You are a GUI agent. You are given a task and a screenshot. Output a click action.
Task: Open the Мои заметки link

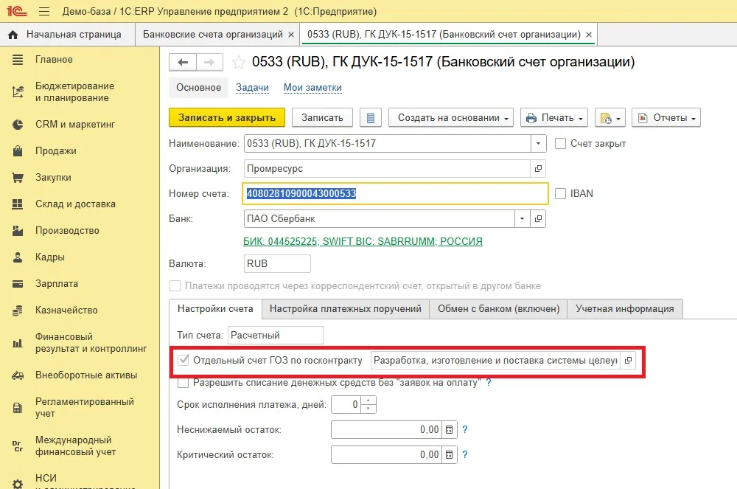pyautogui.click(x=312, y=88)
